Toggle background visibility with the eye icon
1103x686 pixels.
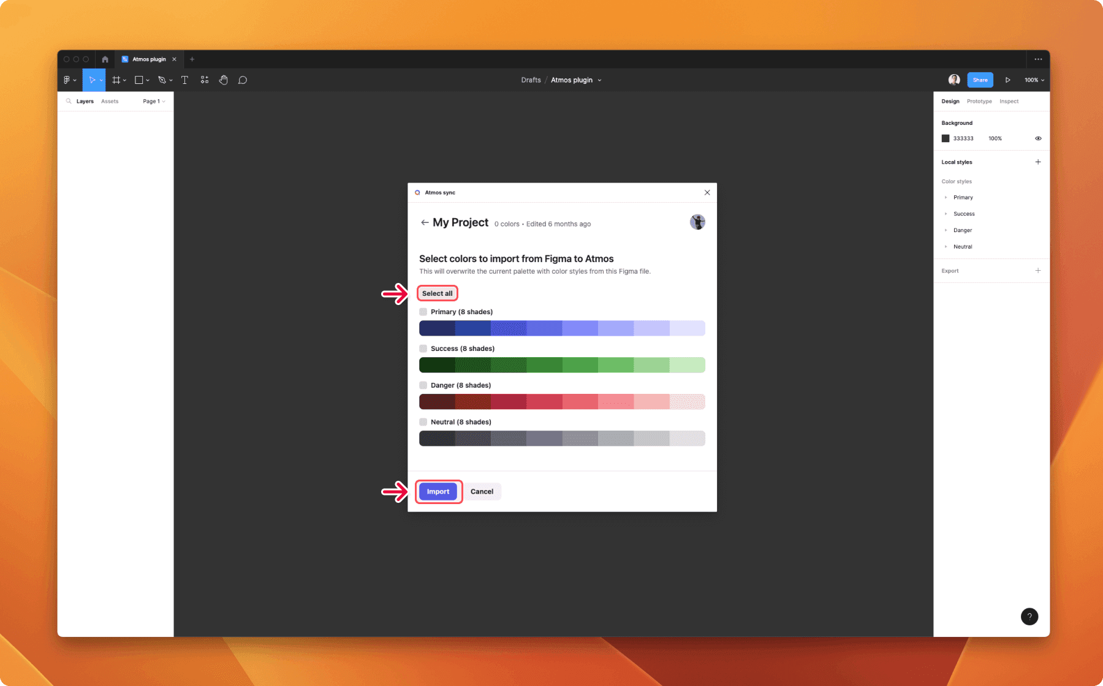[1037, 138]
